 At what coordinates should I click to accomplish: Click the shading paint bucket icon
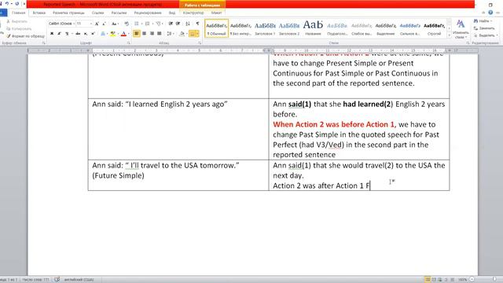click(182, 33)
